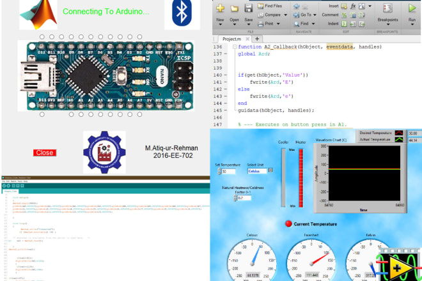The width and height of the screenshot is (422, 281).
Task: Select the radio button above pin D7
Action: click(91, 37)
